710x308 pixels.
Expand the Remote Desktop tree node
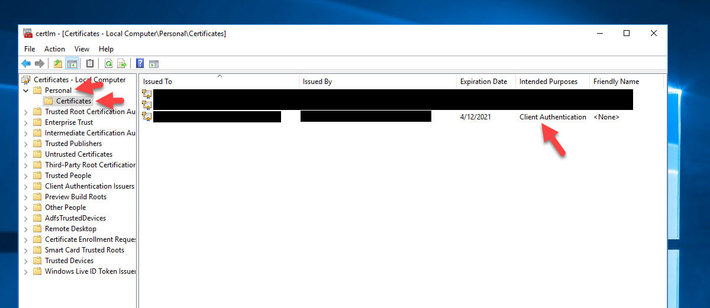25,229
